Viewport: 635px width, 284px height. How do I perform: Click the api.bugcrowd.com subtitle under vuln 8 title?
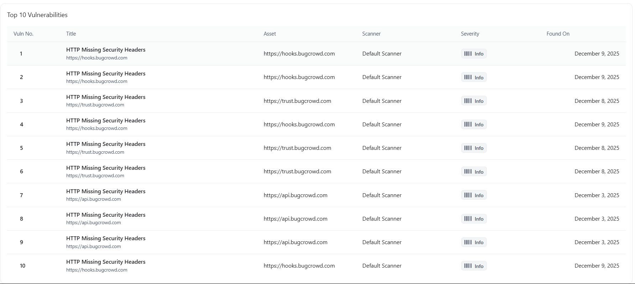pyautogui.click(x=94, y=223)
